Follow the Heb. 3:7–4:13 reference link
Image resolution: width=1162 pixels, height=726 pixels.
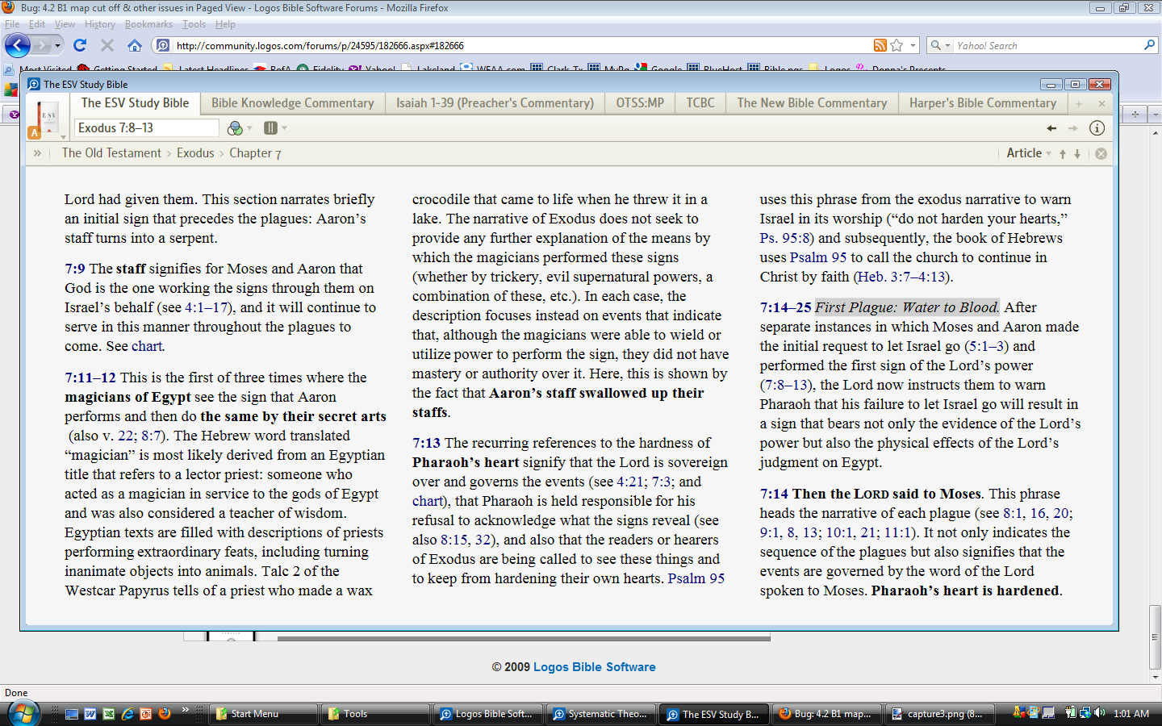pyautogui.click(x=902, y=277)
